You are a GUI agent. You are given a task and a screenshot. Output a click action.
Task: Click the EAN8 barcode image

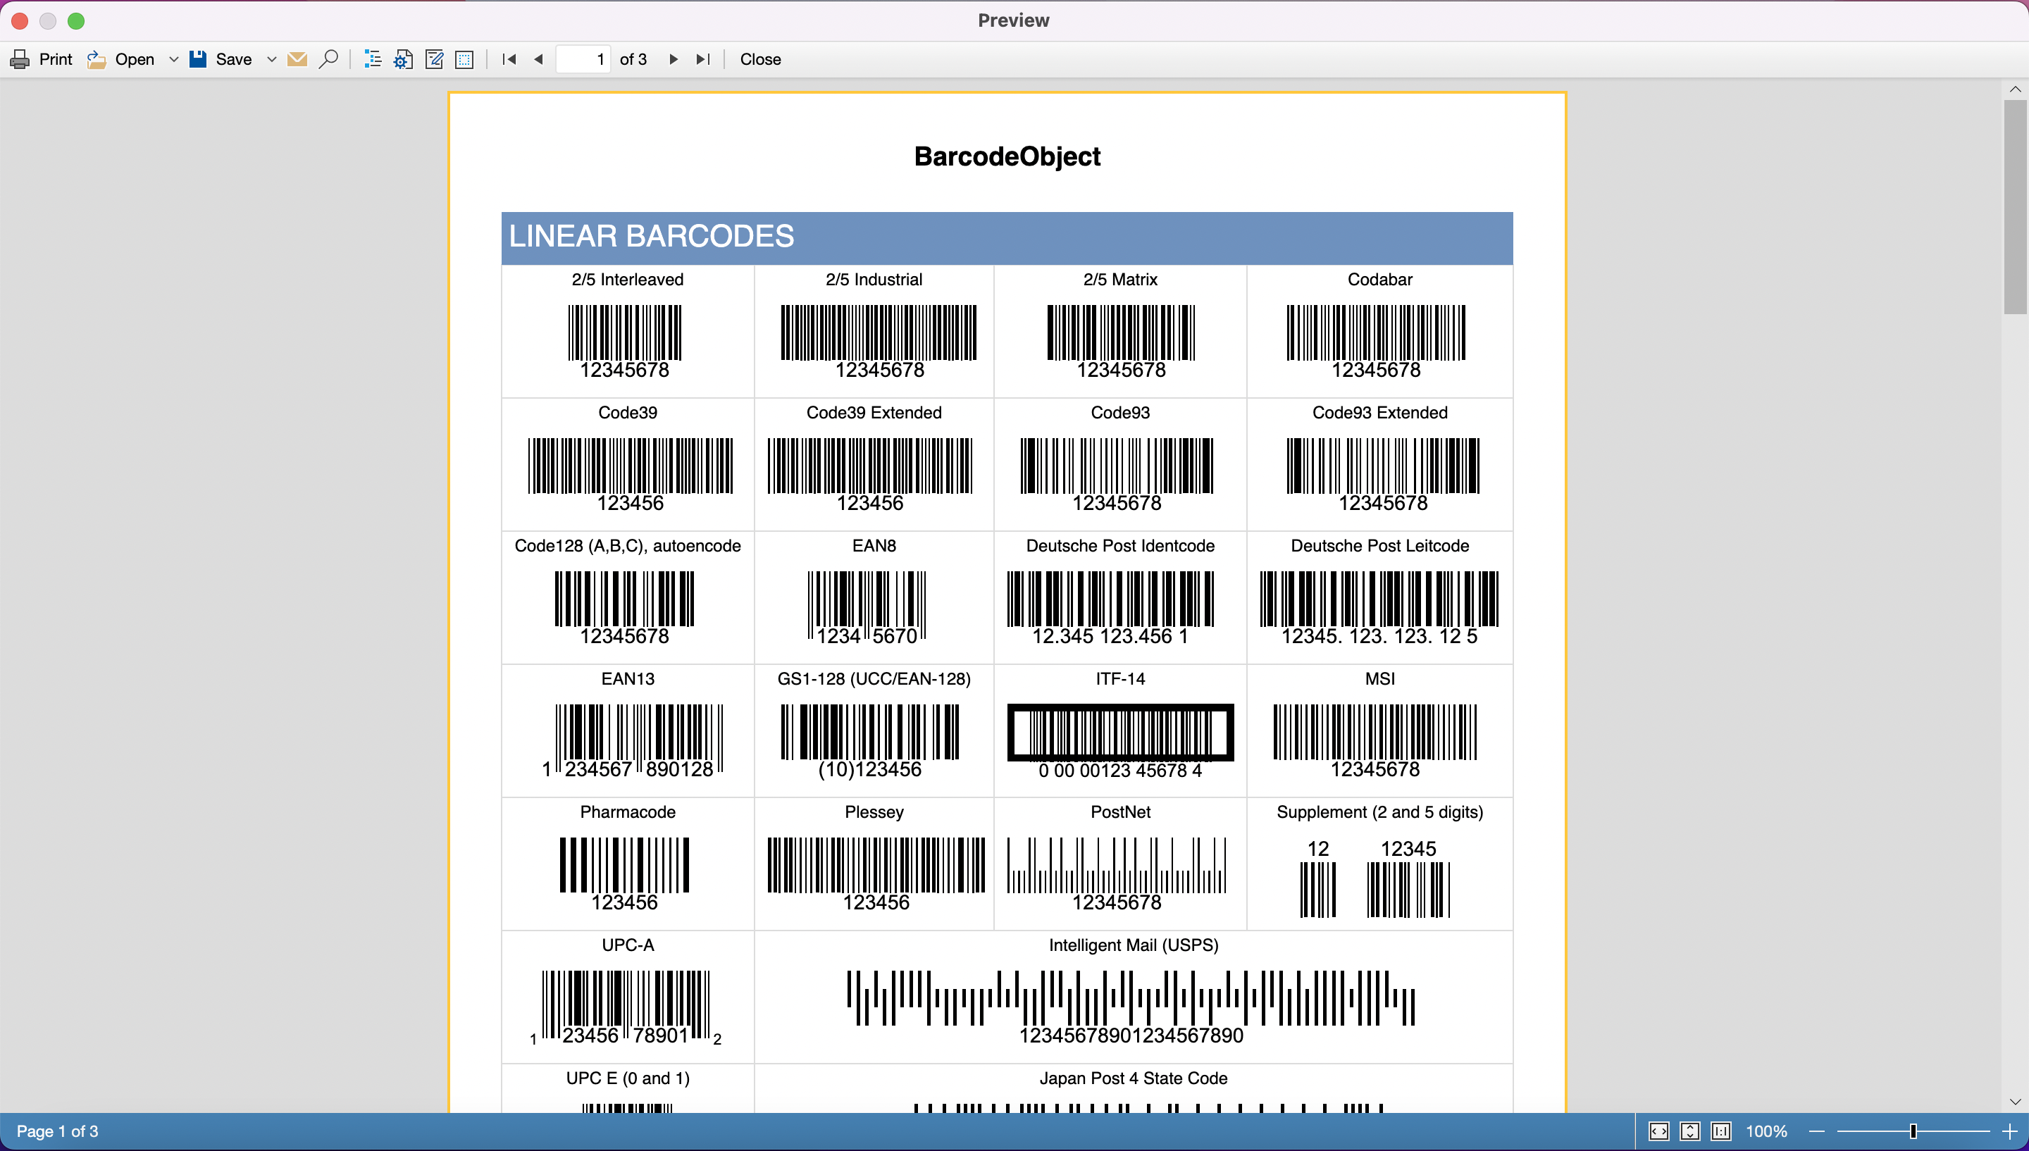pyautogui.click(x=867, y=608)
